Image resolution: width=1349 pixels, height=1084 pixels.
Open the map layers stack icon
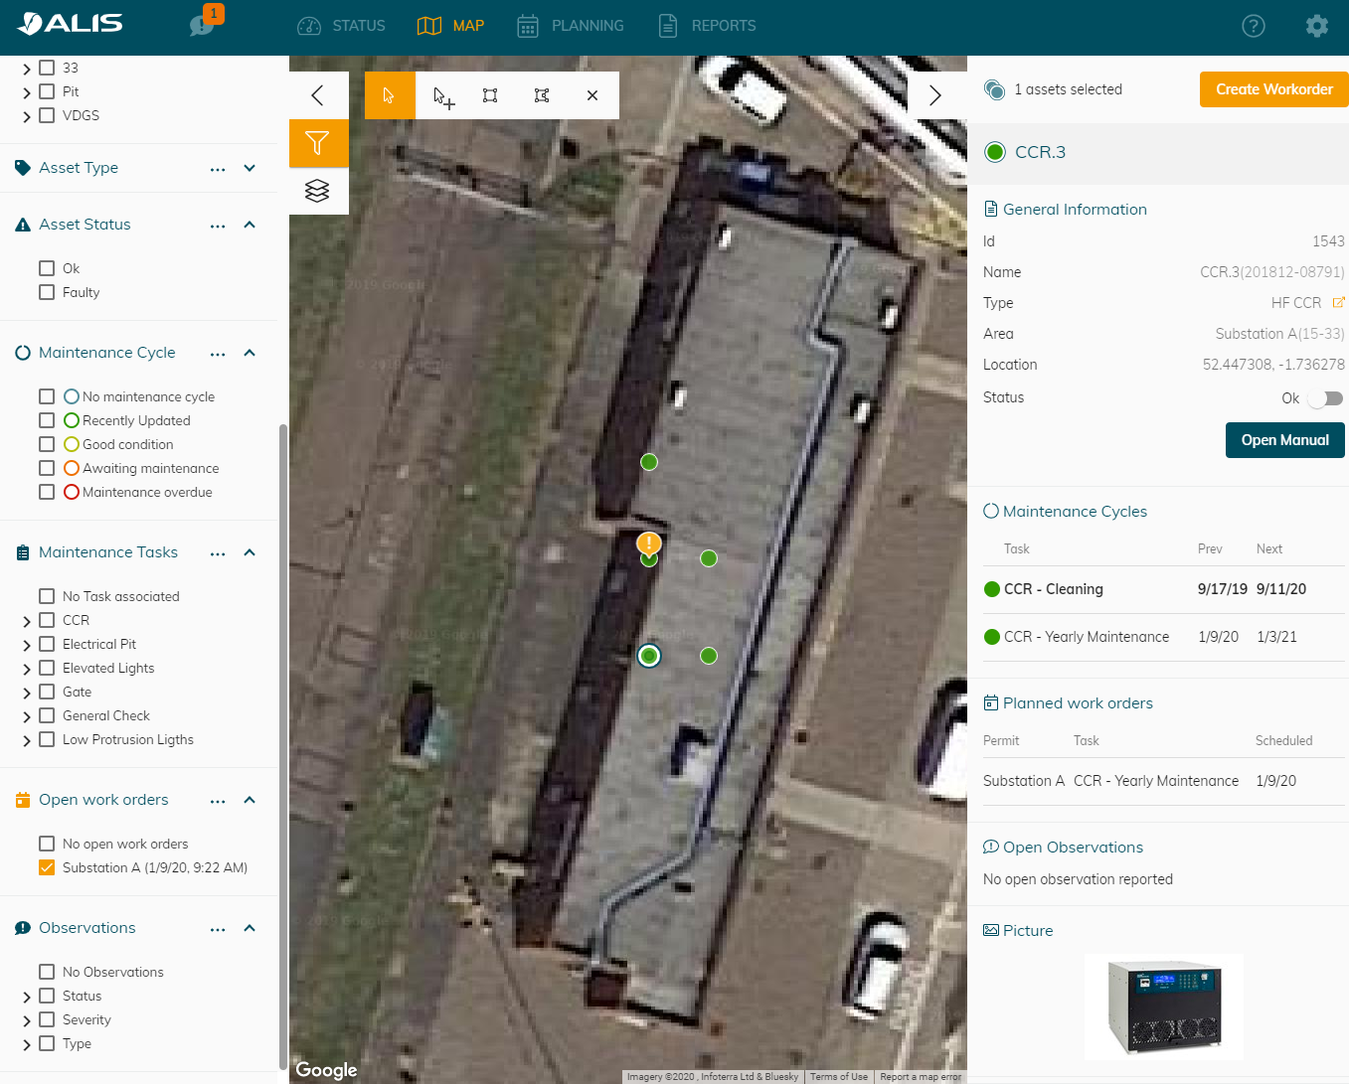click(318, 191)
